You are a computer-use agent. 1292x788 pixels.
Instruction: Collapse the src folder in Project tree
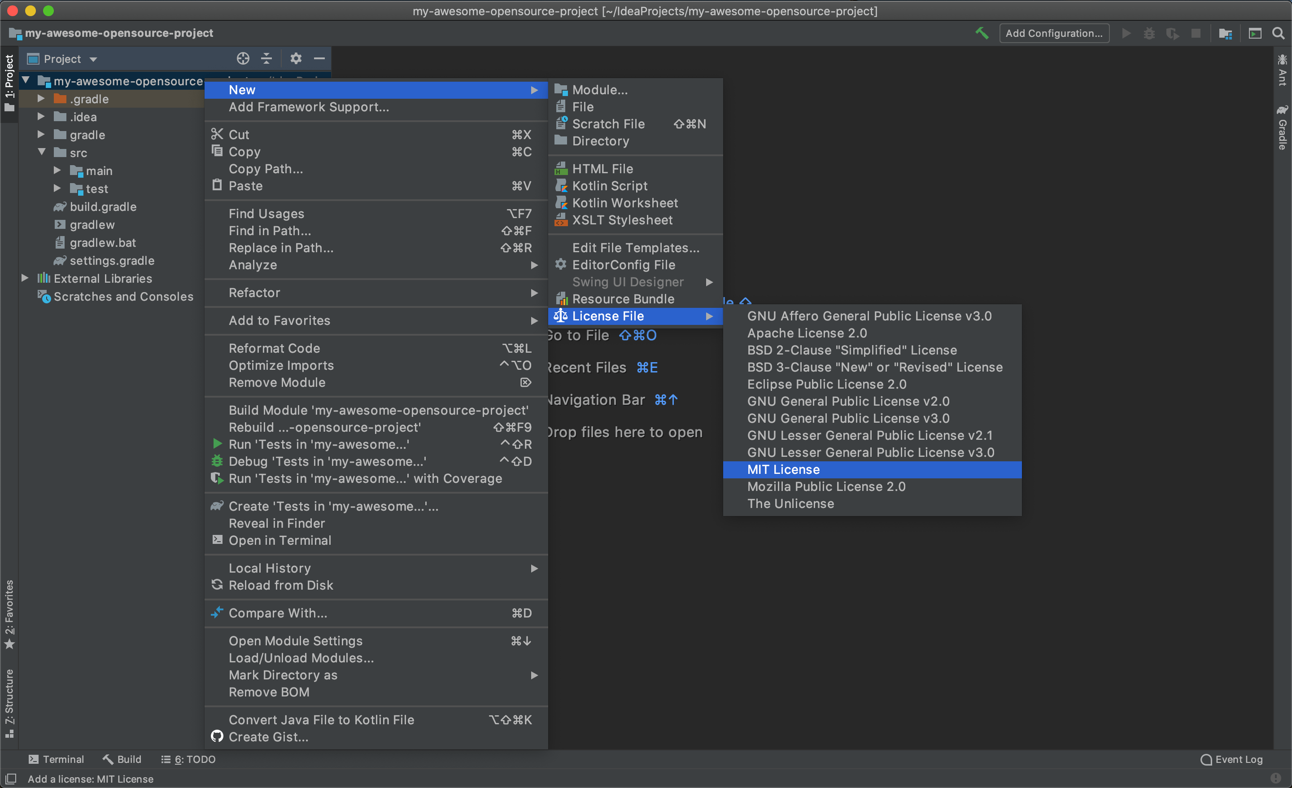[43, 153]
